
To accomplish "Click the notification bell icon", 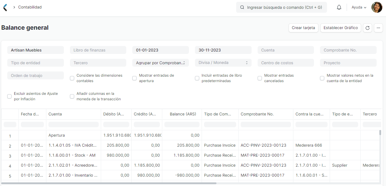I will tap(339, 7).
